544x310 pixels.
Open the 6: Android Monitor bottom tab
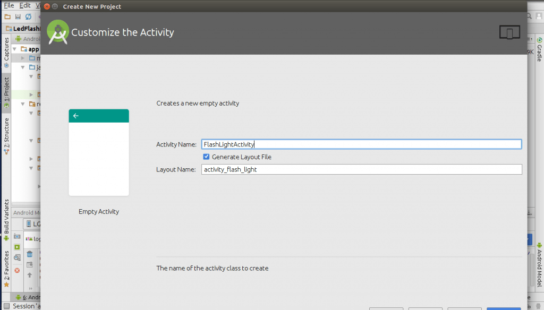tap(28, 297)
